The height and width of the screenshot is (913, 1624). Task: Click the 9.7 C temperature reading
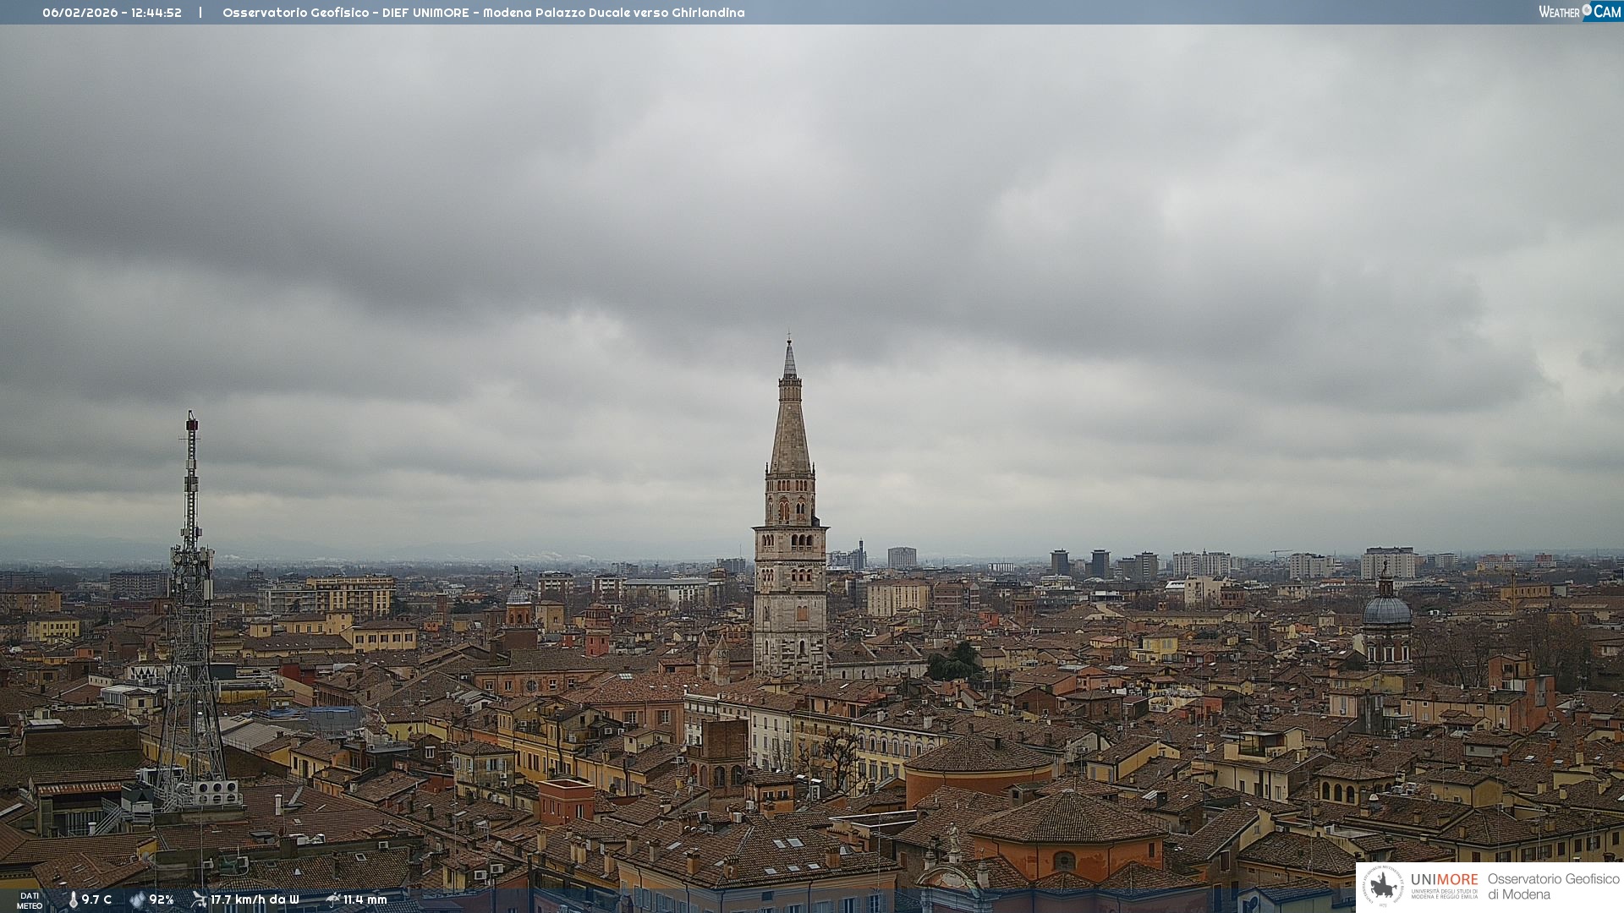(96, 899)
